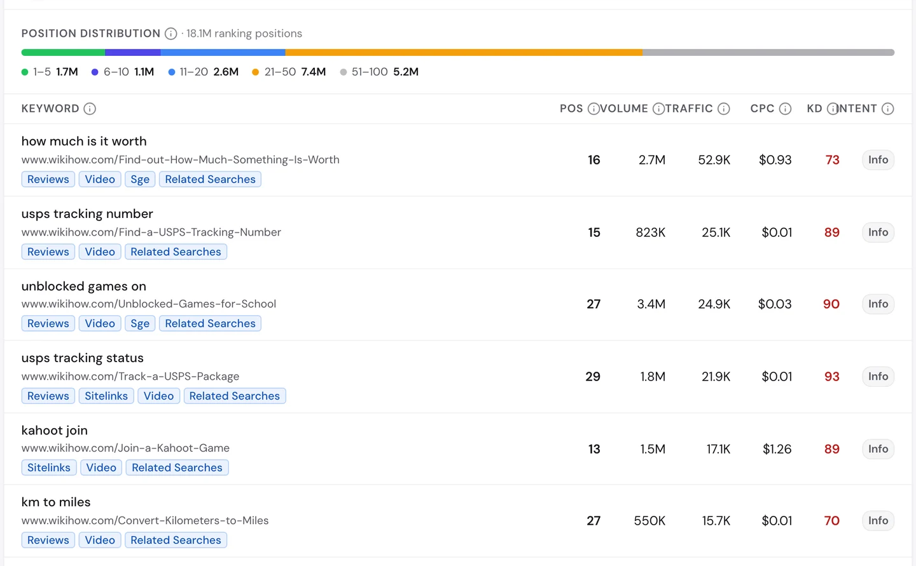The height and width of the screenshot is (566, 916).
Task: Open the POS column info tooltip icon
Action: [x=593, y=109]
